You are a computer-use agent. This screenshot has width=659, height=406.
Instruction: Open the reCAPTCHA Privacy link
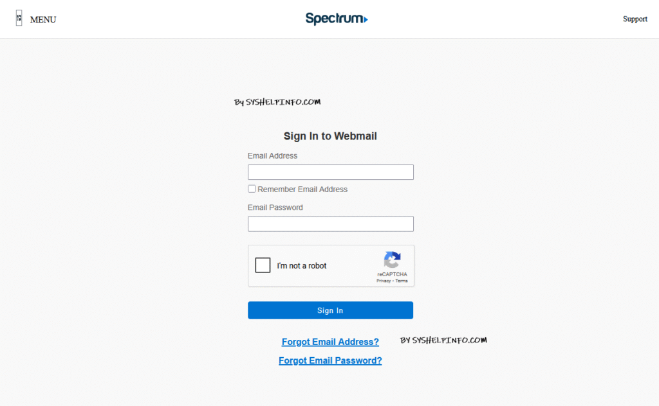384,281
